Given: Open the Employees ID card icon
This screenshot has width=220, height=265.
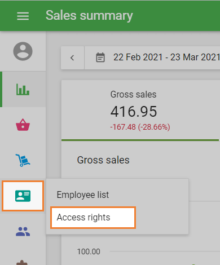Looking at the screenshot, I should 23,196.
